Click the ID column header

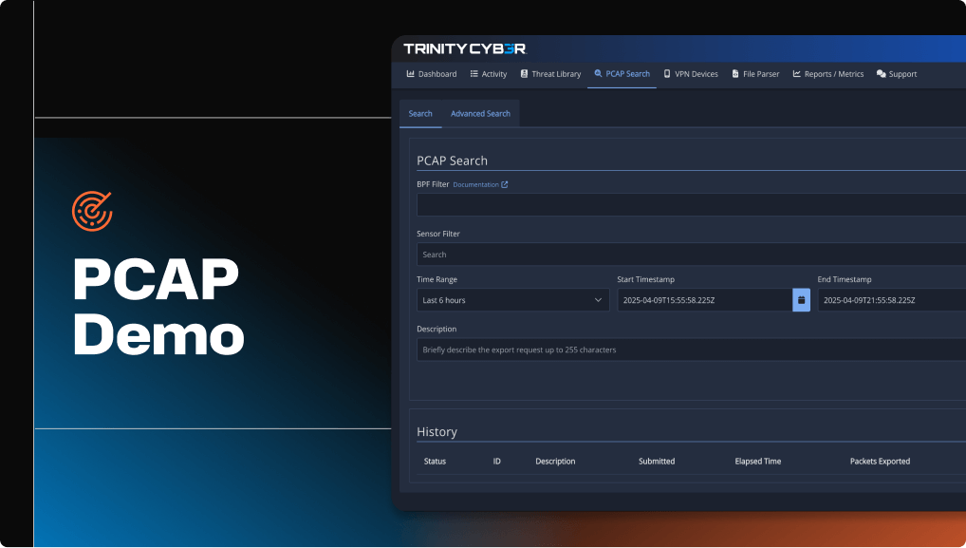[x=496, y=461]
